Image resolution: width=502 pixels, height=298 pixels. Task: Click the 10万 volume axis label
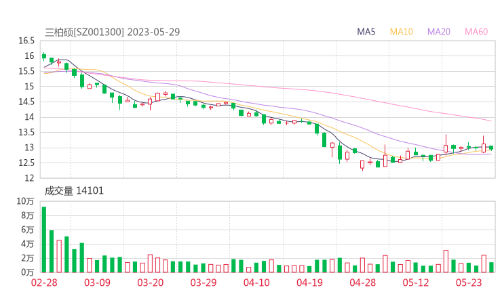click(x=25, y=201)
